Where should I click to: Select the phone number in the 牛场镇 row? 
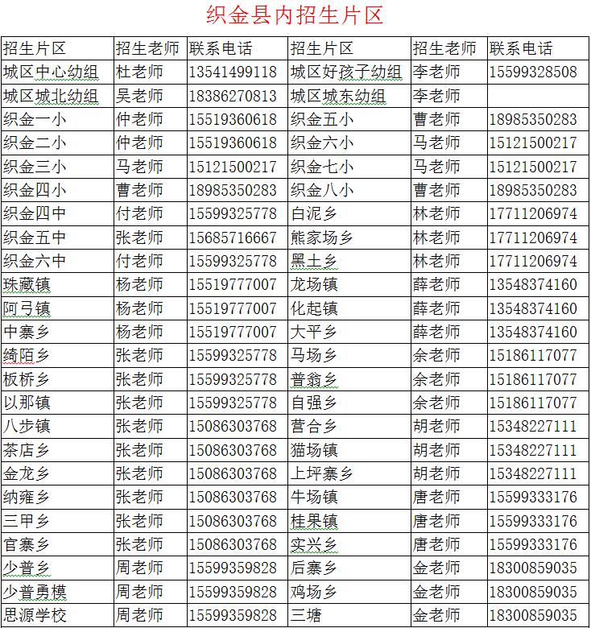(x=533, y=497)
